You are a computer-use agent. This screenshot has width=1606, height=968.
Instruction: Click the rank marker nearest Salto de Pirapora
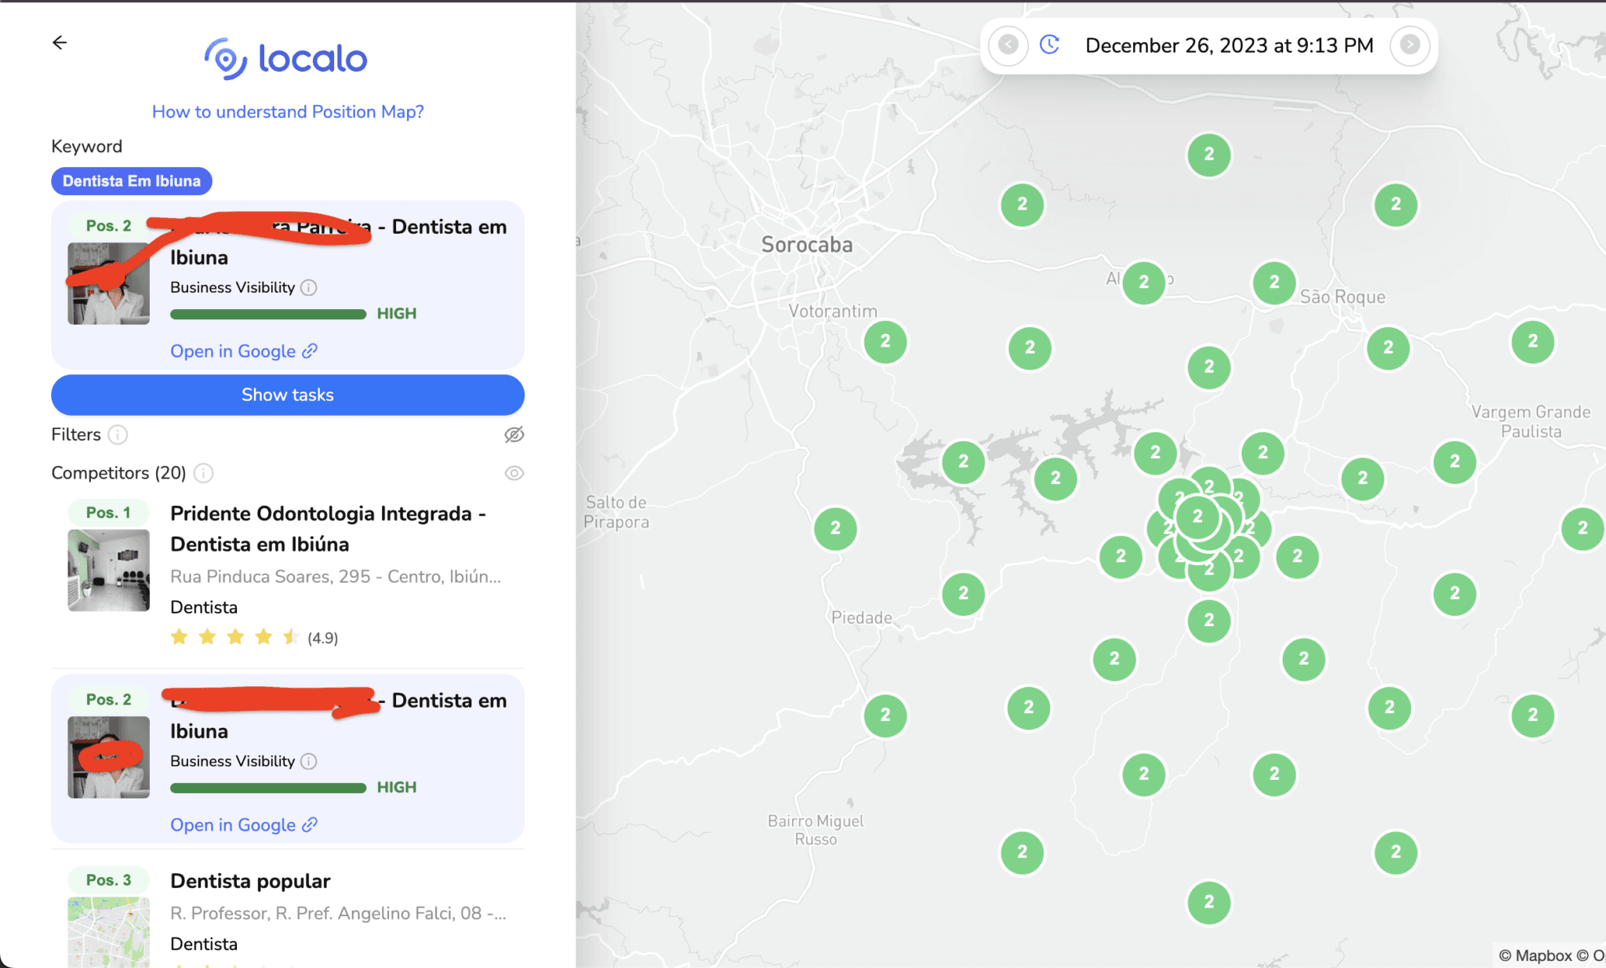click(835, 529)
